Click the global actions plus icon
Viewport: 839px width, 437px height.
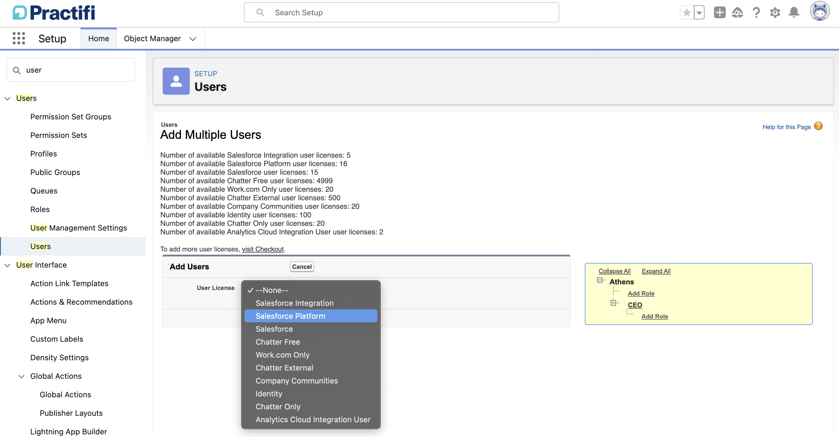click(x=720, y=13)
